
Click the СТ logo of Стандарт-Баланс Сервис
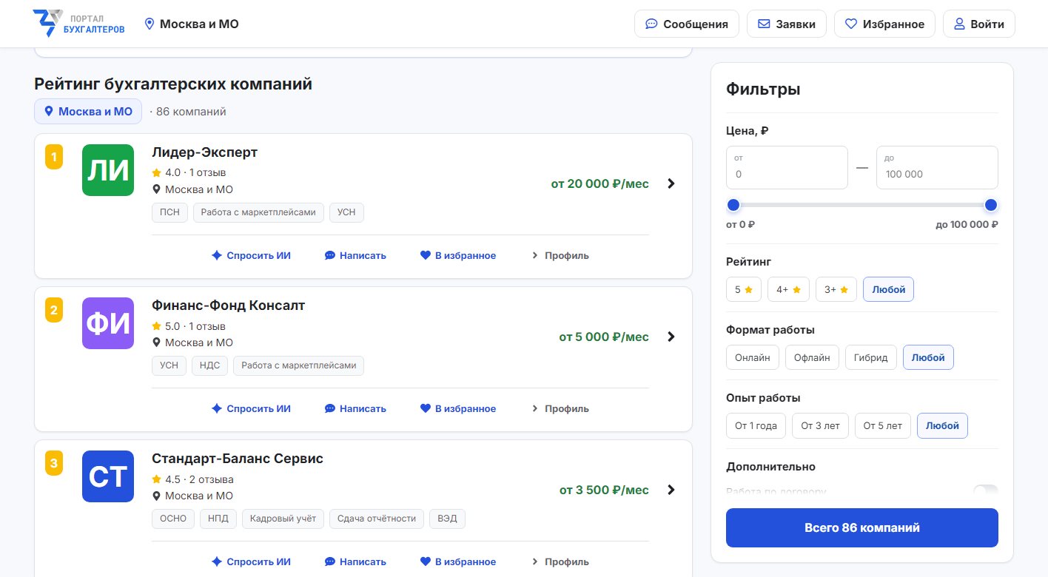click(x=108, y=476)
